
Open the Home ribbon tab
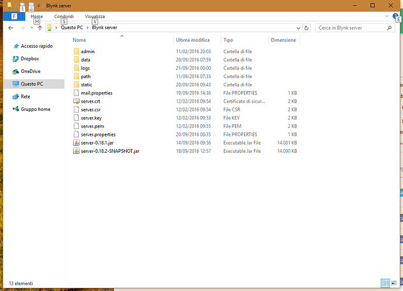click(x=37, y=16)
